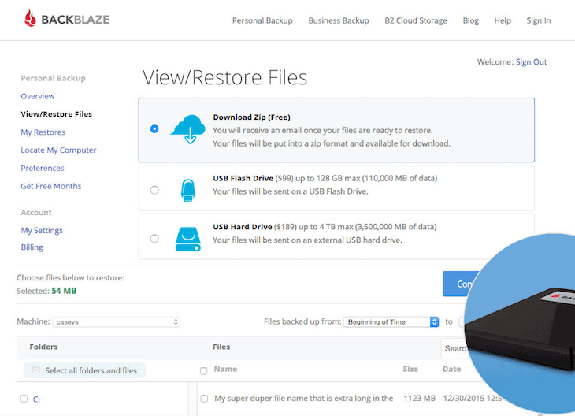Screen dimensions: 575x416
Task: Open Help in top navigation
Action: pyautogui.click(x=503, y=20)
